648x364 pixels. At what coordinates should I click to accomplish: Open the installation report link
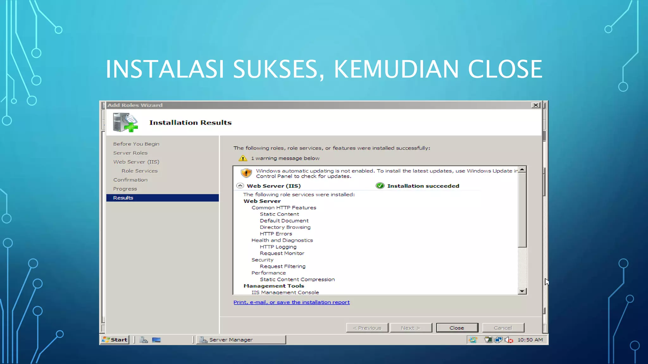[x=291, y=302]
